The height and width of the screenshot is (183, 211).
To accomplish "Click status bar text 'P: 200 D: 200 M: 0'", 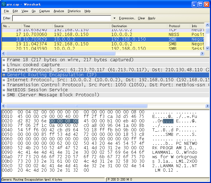I will [120, 180].
